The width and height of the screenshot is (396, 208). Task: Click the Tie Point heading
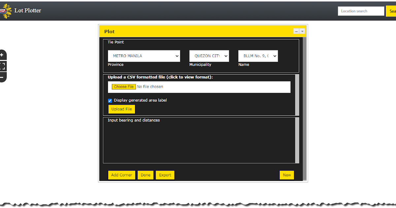pos(116,42)
